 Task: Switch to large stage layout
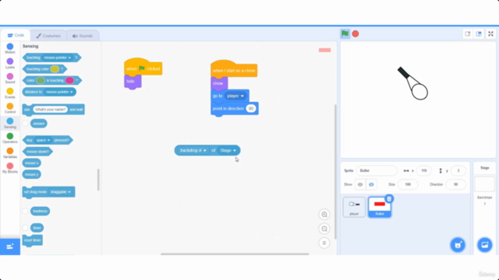479,34
